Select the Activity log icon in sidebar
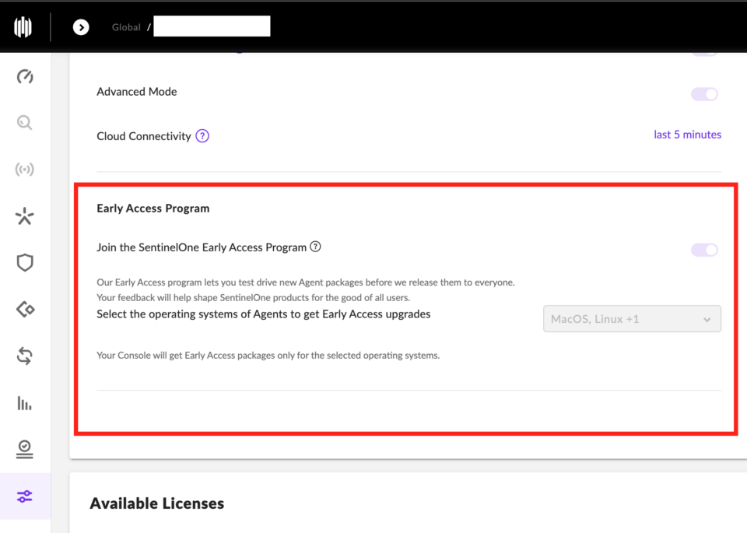This screenshot has width=747, height=533. [24, 449]
